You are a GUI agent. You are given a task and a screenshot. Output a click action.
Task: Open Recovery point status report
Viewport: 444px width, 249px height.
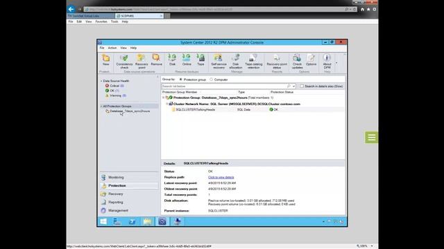coord(277,62)
